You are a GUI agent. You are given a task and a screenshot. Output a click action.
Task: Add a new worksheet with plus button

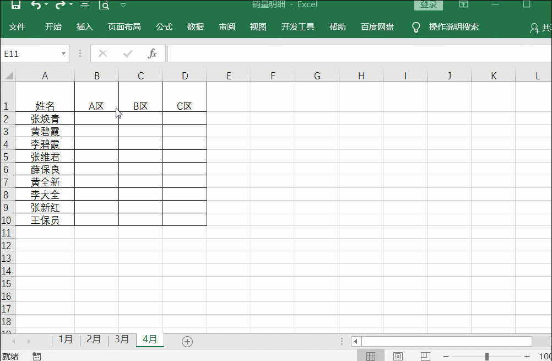(187, 341)
